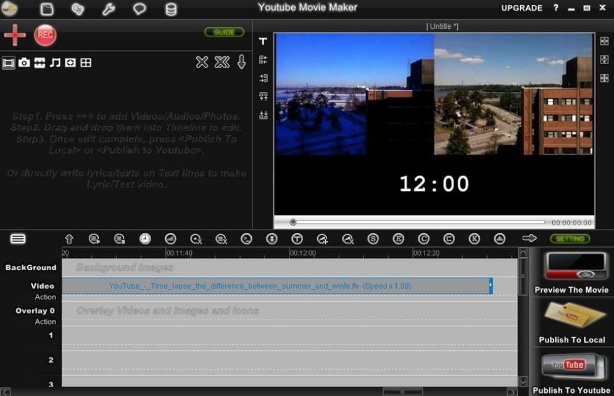614x396 pixels.
Task: Show photos filter camera icon
Action: pos(24,63)
